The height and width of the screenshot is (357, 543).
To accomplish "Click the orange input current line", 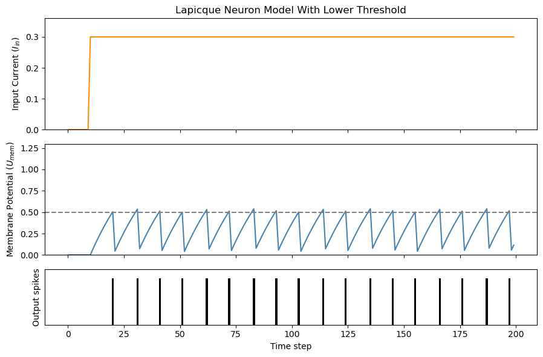I will click(301, 37).
